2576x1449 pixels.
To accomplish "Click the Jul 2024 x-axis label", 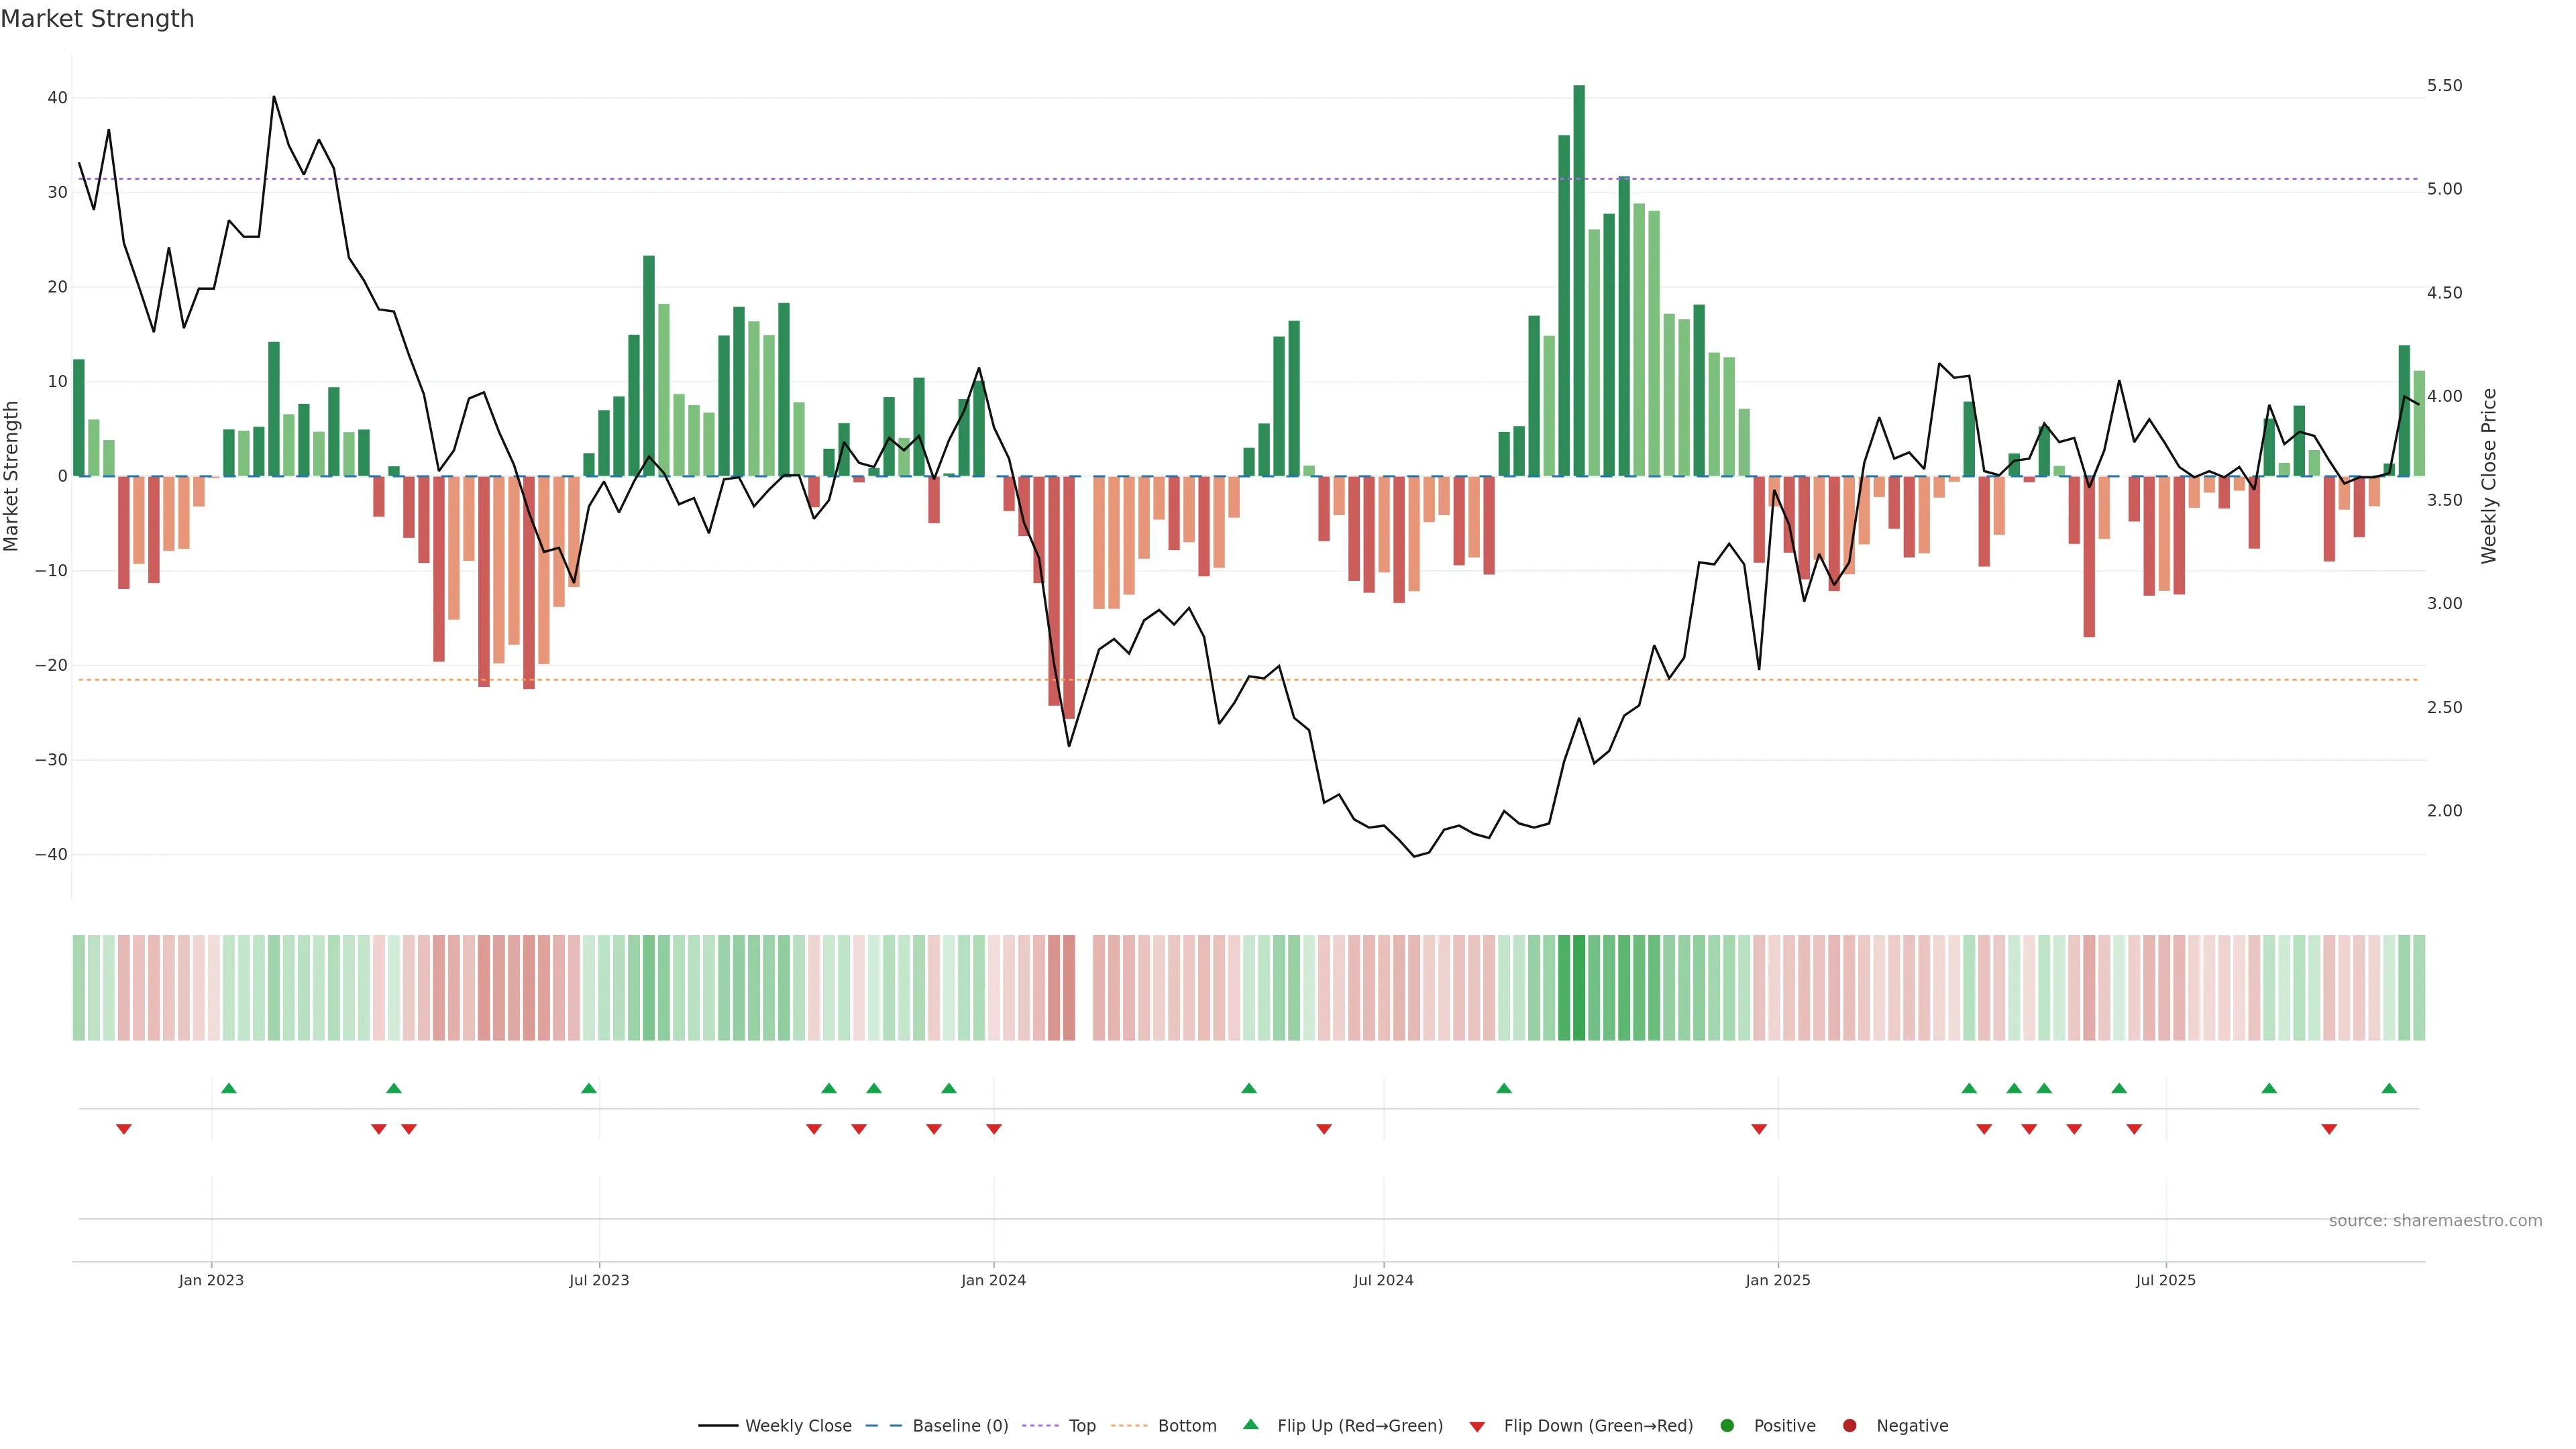I will (x=1383, y=1280).
